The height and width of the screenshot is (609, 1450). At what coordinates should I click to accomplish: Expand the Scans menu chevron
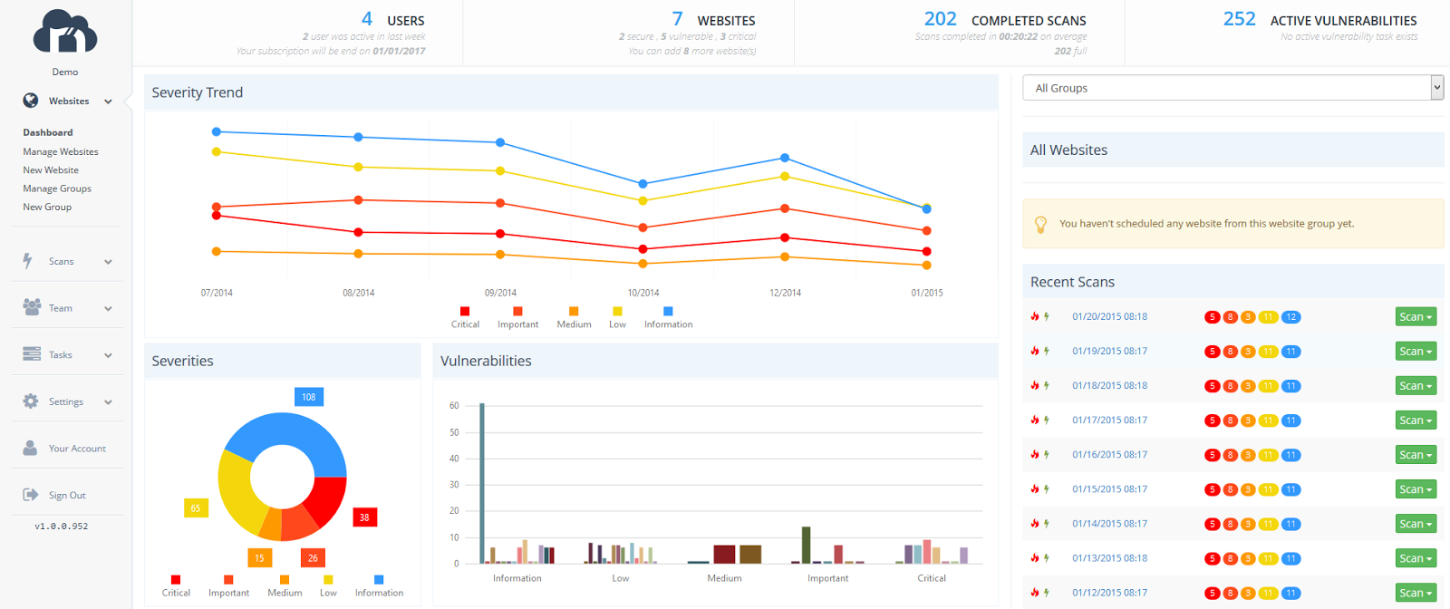[108, 262]
